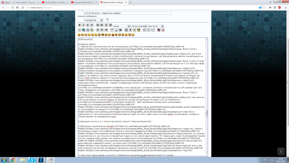289x163 pixels.
Task: Click the RU language indicator
Action: tap(265, 160)
